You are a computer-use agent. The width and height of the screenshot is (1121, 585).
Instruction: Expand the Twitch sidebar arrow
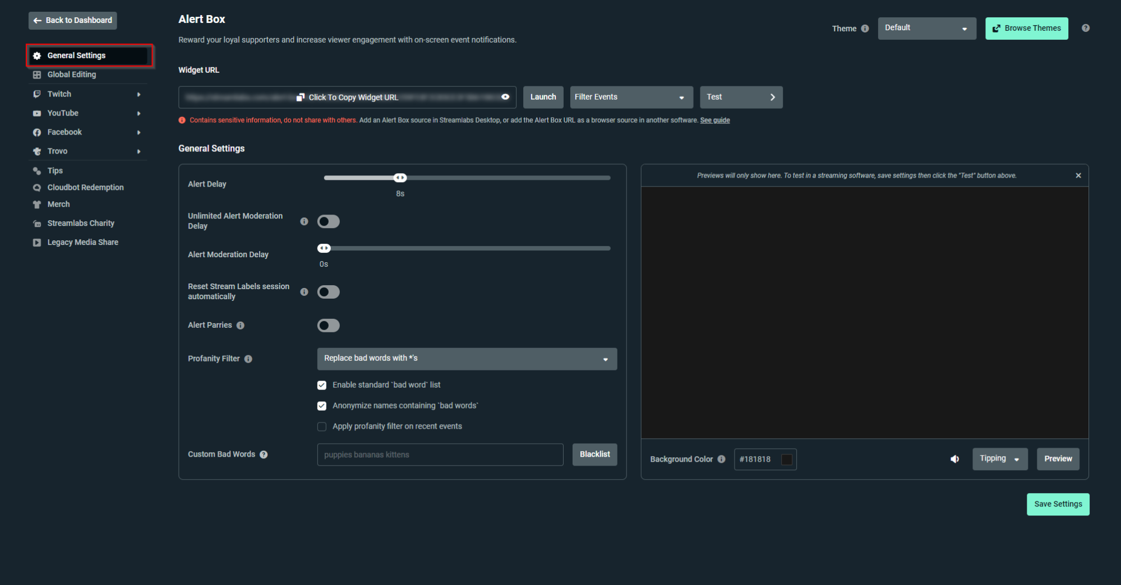139,94
